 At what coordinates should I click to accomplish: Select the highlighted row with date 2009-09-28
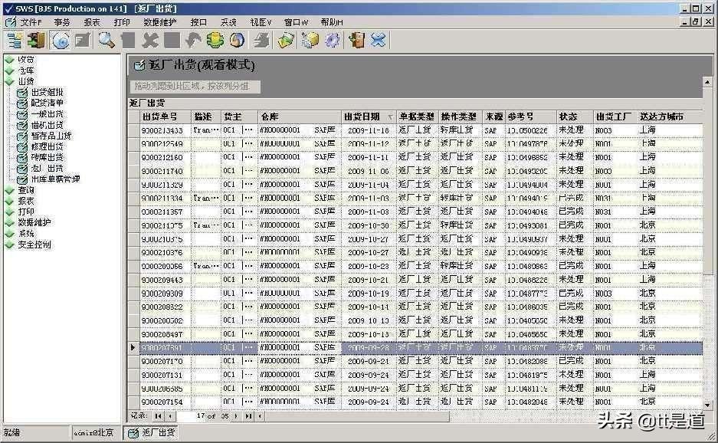pos(421,348)
